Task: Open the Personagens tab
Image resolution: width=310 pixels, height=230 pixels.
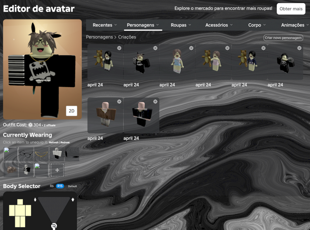Action: 140,25
